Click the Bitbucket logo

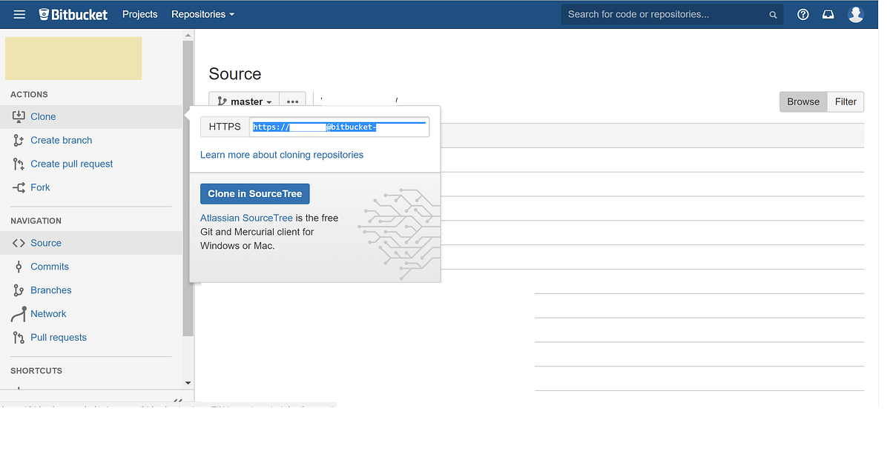click(x=73, y=14)
